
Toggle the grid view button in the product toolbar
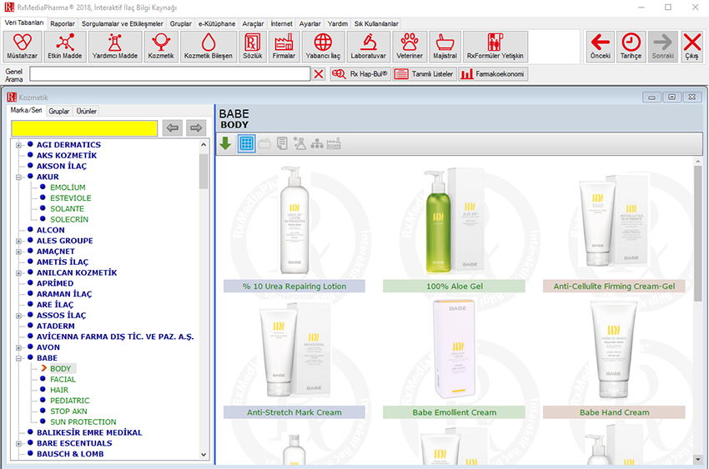pyautogui.click(x=246, y=143)
